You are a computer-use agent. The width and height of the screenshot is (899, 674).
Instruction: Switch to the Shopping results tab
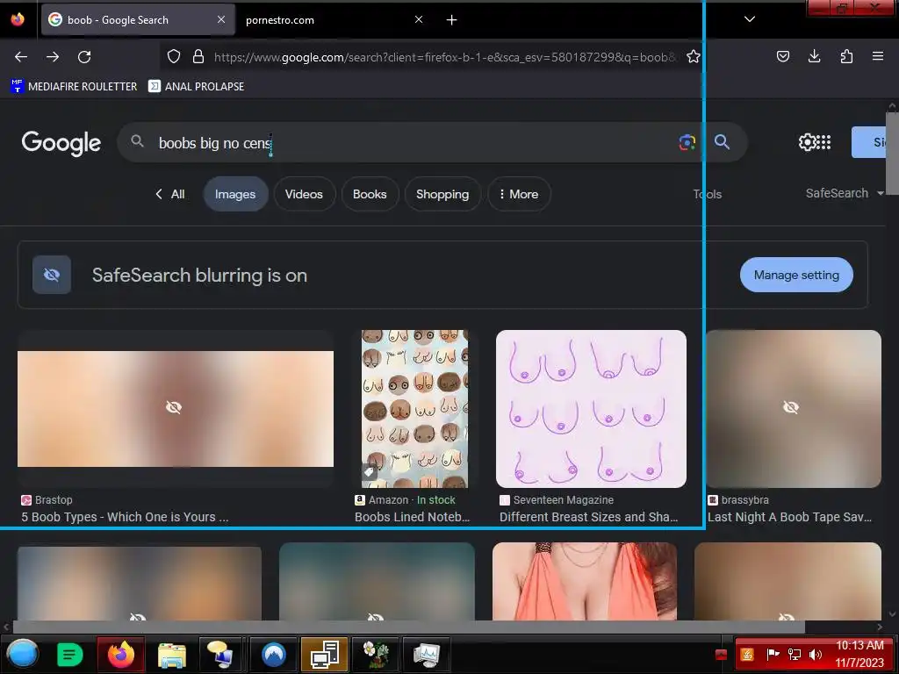click(442, 194)
